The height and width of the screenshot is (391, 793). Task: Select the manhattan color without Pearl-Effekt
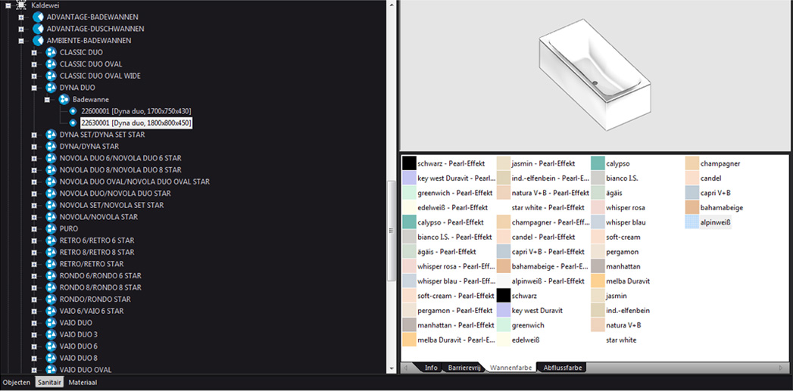pyautogui.click(x=617, y=266)
